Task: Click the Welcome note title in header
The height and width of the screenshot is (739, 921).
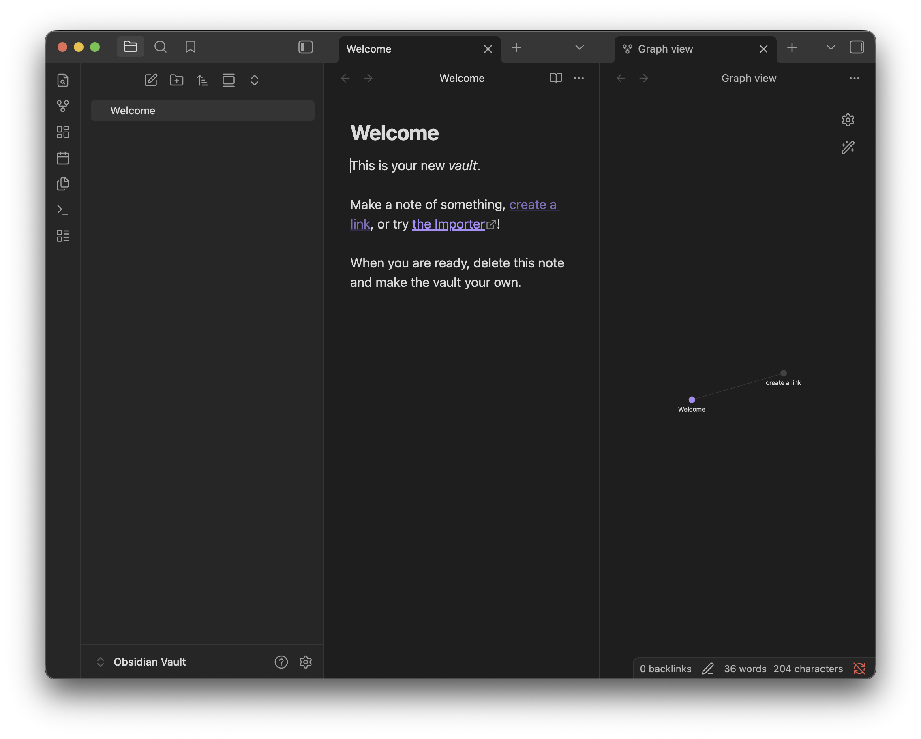Action: tap(462, 78)
